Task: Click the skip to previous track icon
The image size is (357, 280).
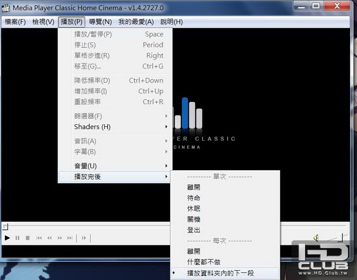Action: pyautogui.click(x=39, y=238)
